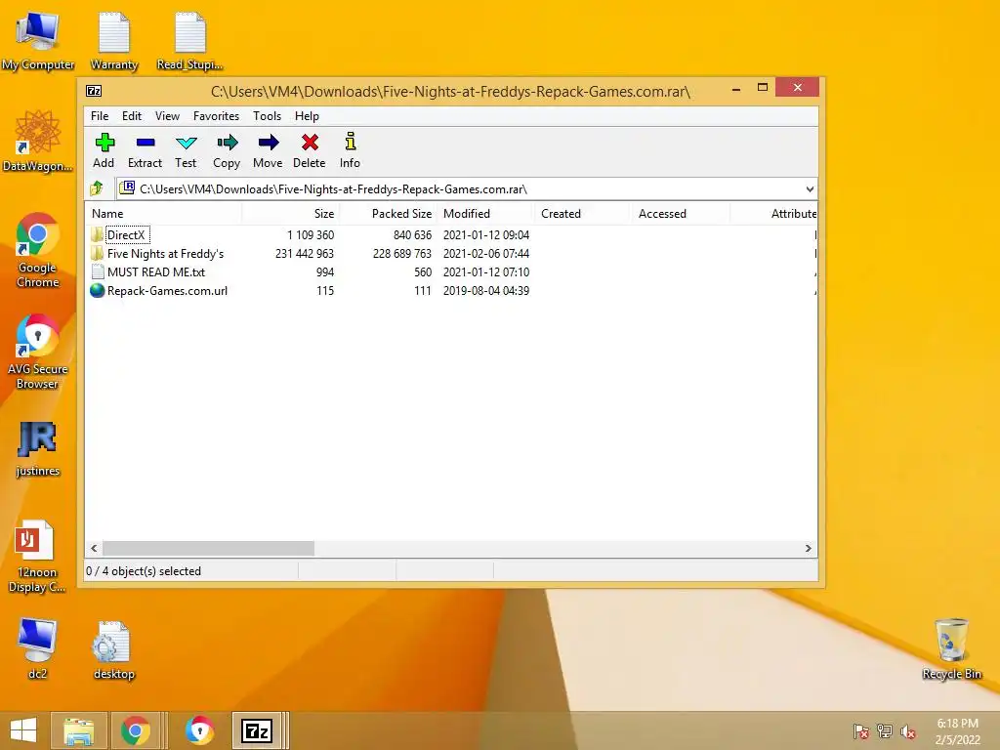
Task: Click the Add toolbar icon
Action: click(104, 143)
